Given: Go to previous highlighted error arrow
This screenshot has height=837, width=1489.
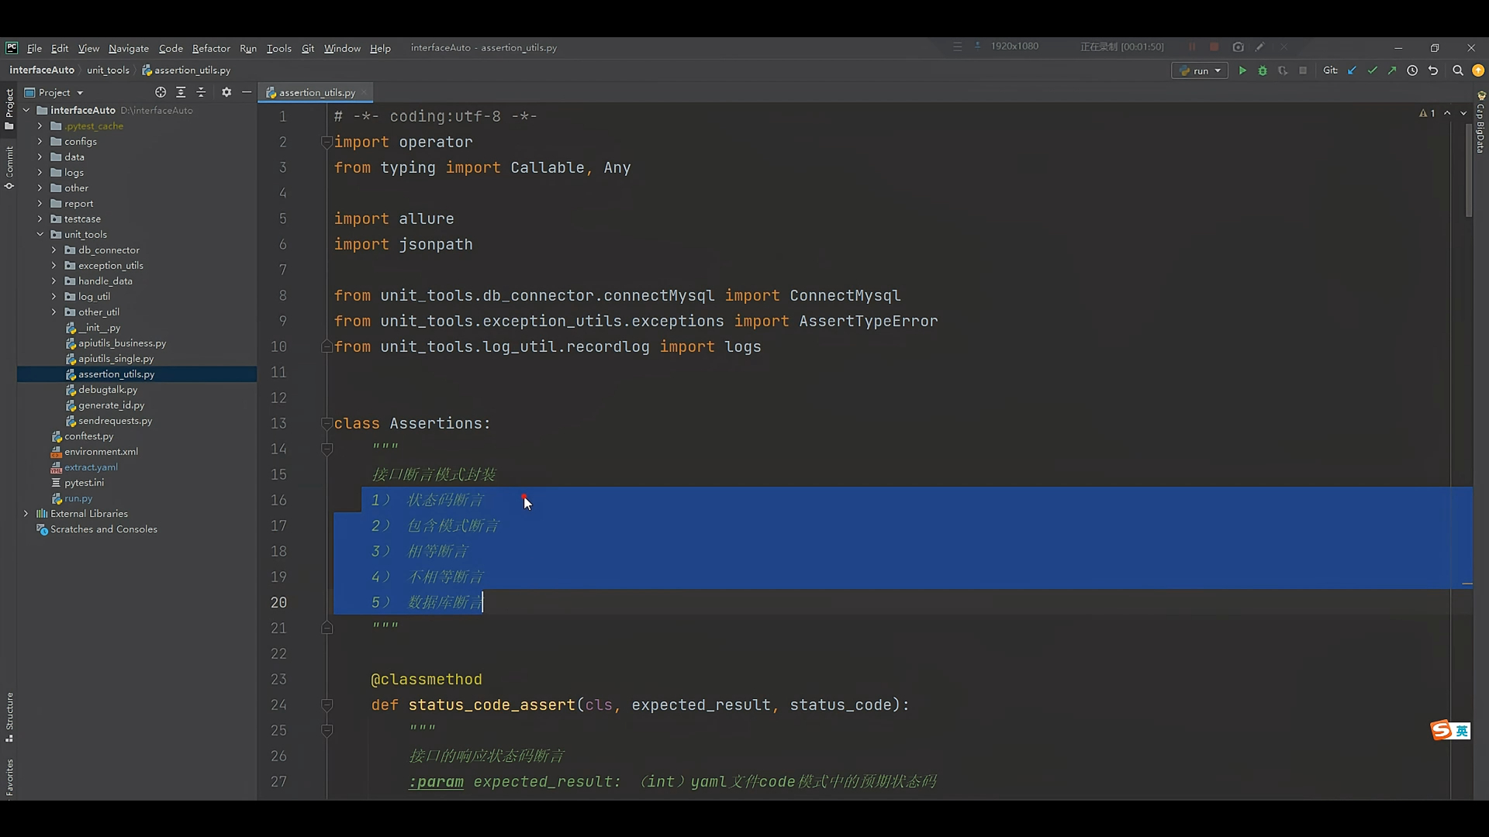Looking at the screenshot, I should click(x=1447, y=113).
